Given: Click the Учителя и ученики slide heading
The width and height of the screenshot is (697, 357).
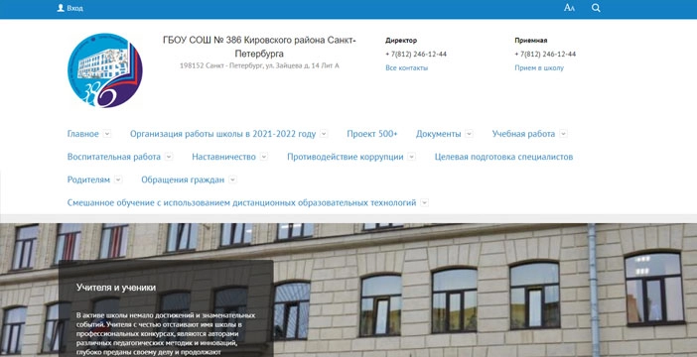Looking at the screenshot, I should pos(116,288).
